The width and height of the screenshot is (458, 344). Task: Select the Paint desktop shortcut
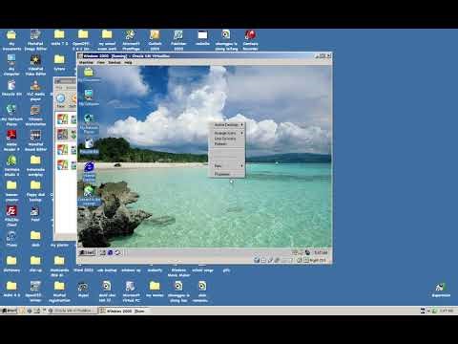coord(35,213)
